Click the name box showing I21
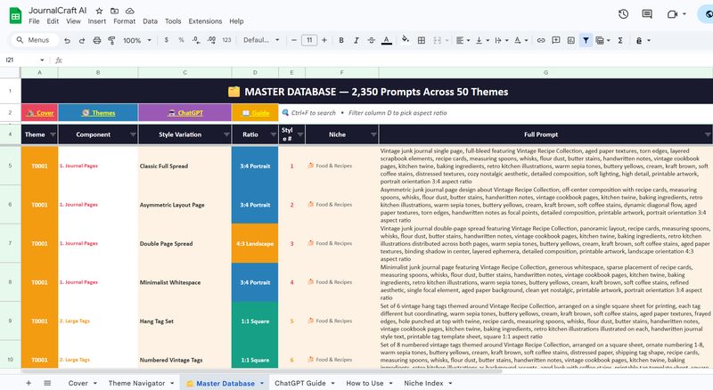This screenshot has height=390, width=713. (25, 60)
